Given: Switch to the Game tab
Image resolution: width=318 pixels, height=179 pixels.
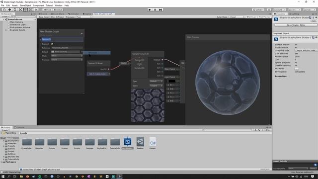Looking at the screenshot, I should 87,14.
